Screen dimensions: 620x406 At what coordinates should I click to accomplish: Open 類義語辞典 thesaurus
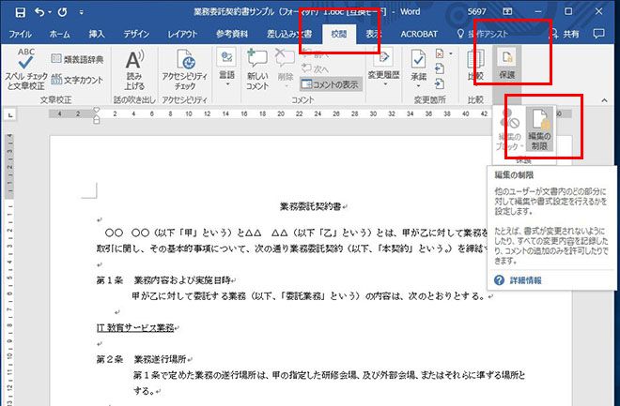tap(79, 56)
